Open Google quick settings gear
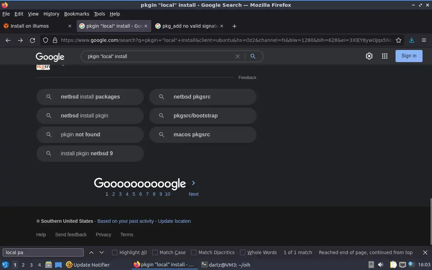432x270 pixels. point(369,56)
